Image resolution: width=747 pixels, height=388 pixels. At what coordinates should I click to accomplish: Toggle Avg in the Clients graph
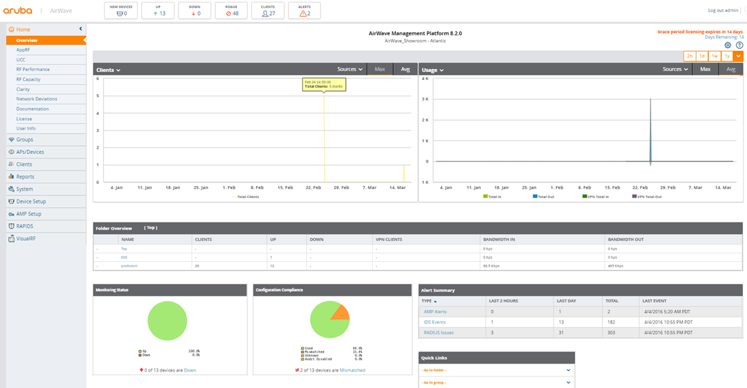(x=405, y=69)
